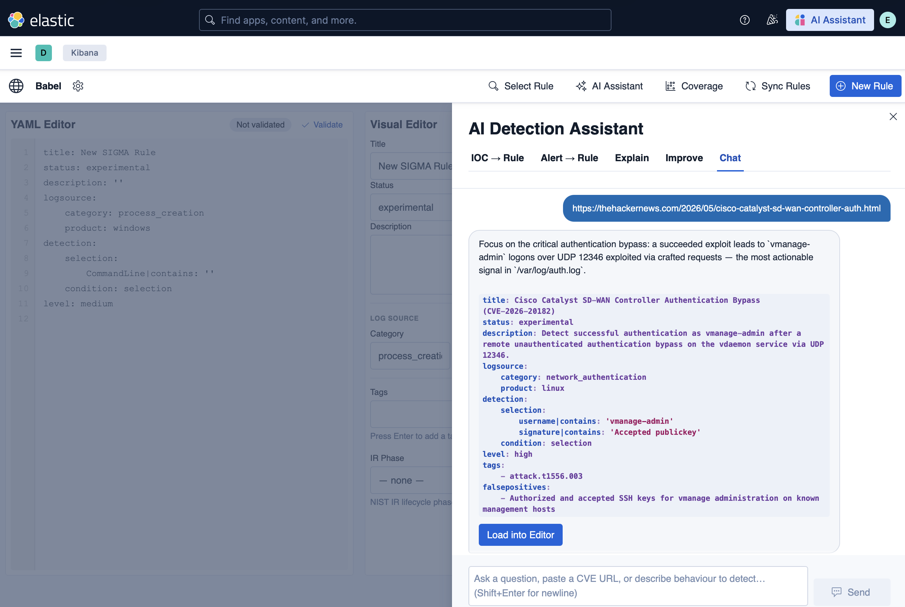905x607 pixels.
Task: Open Coverage view
Action: point(694,86)
